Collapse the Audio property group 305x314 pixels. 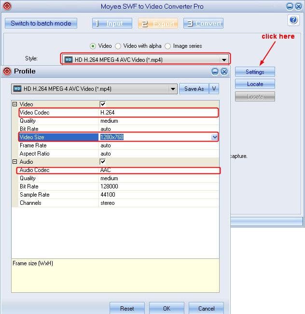[x=14, y=162]
